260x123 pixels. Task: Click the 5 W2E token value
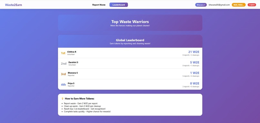[x=195, y=62]
